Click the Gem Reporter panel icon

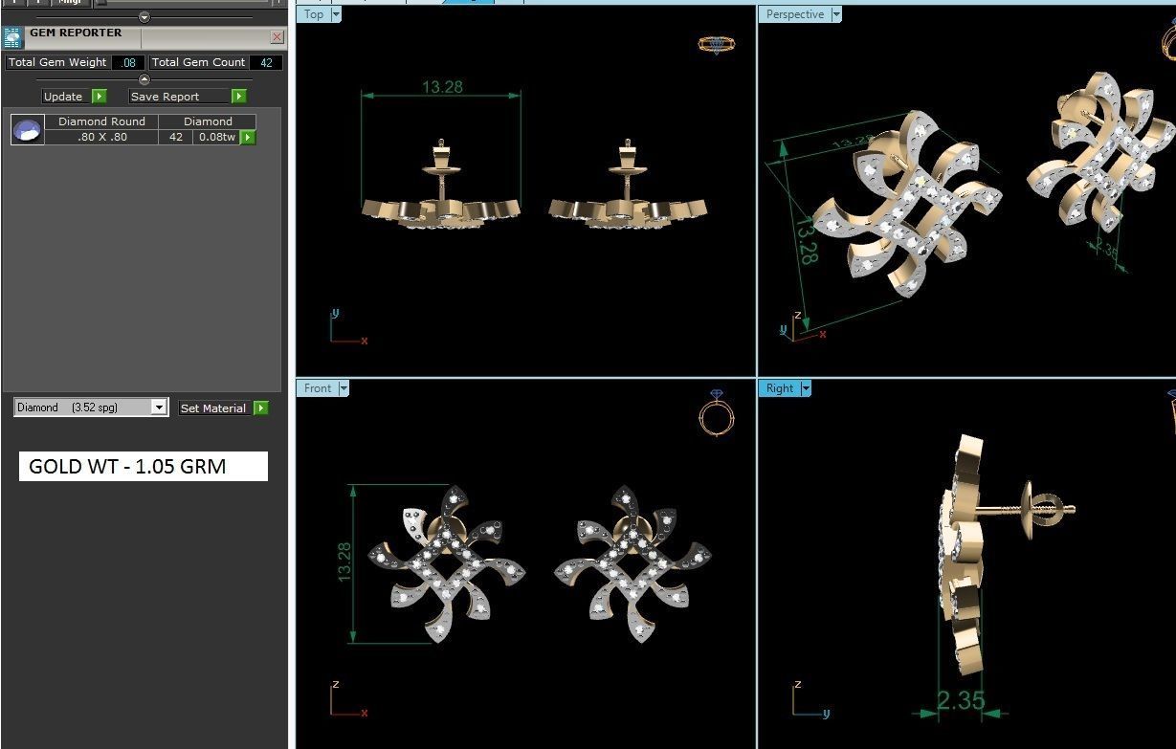(x=12, y=37)
